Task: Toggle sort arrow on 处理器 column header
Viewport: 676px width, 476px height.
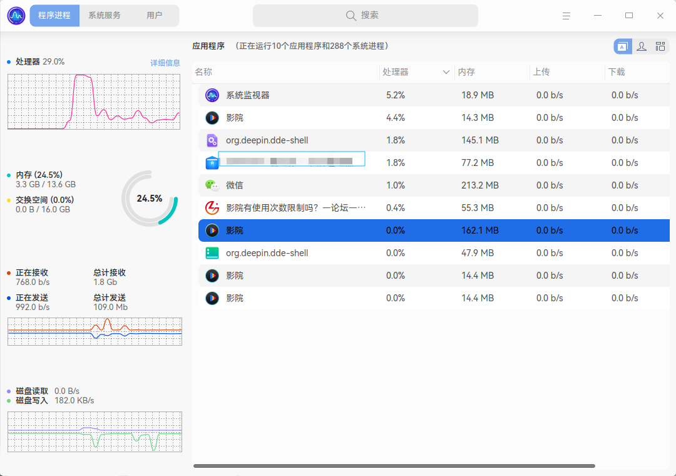Action: pos(446,72)
